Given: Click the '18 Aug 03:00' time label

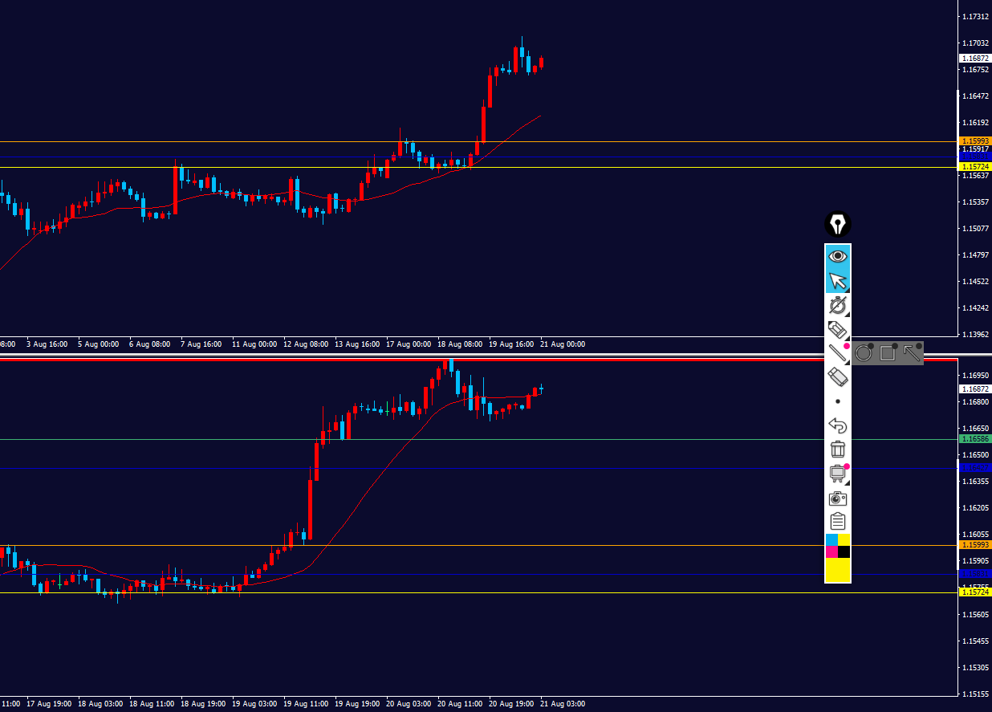Looking at the screenshot, I should pyautogui.click(x=100, y=704).
